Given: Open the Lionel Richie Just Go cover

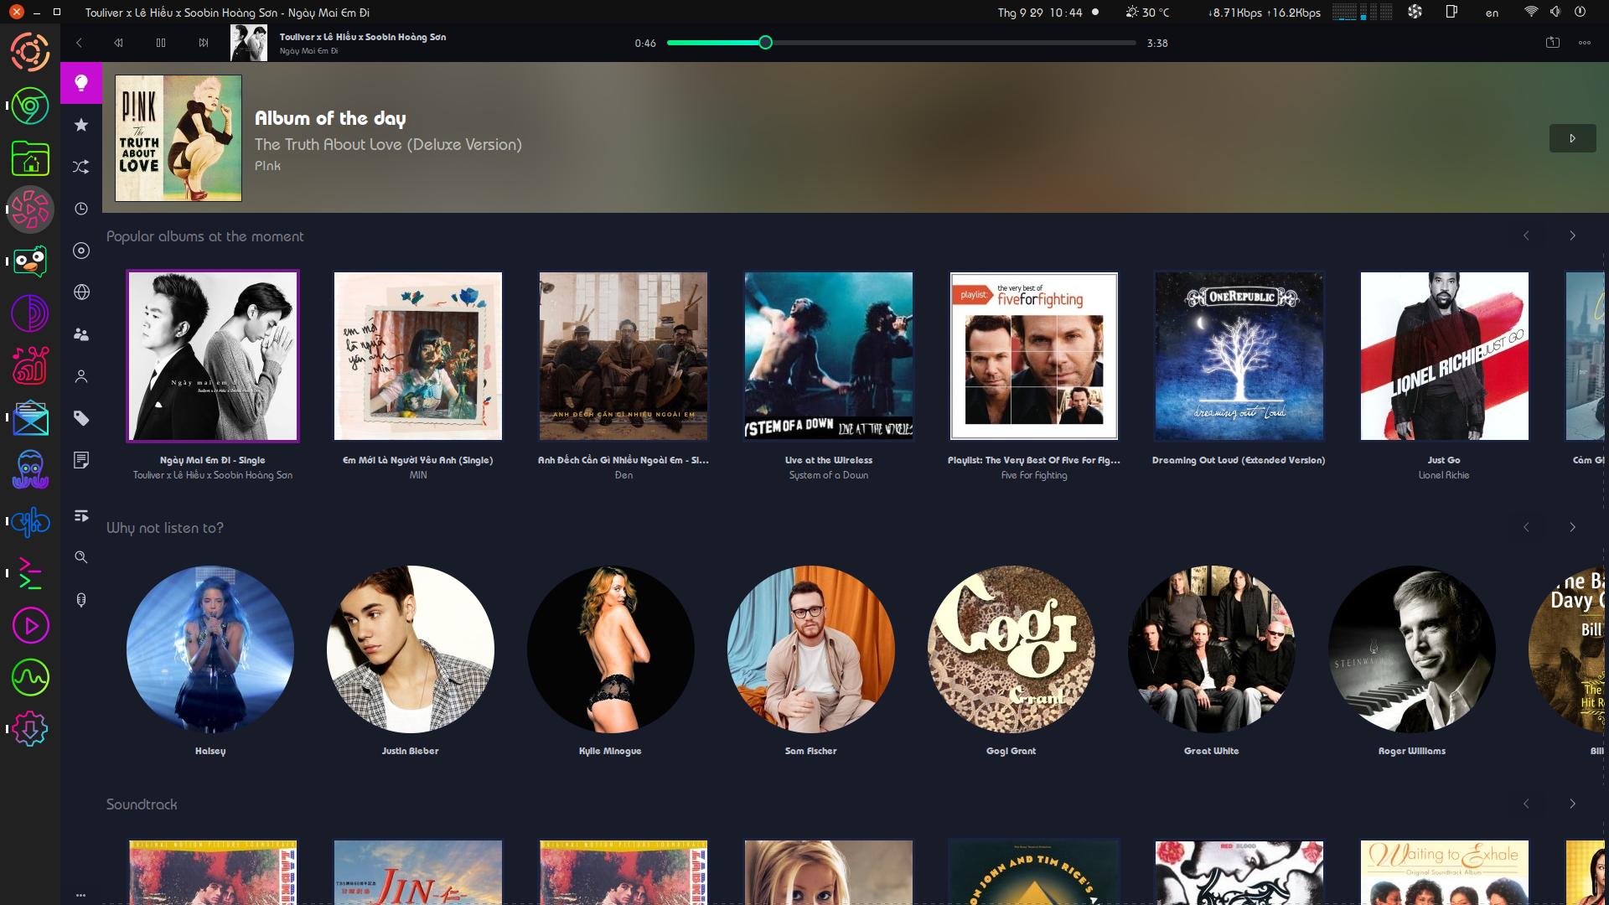Looking at the screenshot, I should click(1445, 356).
